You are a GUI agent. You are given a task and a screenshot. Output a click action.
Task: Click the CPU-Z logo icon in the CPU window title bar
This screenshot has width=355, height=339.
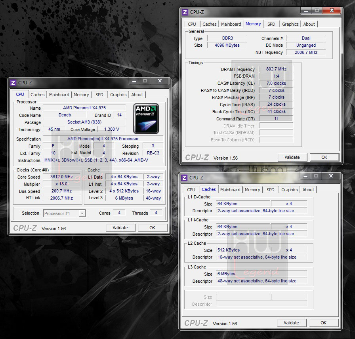pyautogui.click(x=13, y=83)
